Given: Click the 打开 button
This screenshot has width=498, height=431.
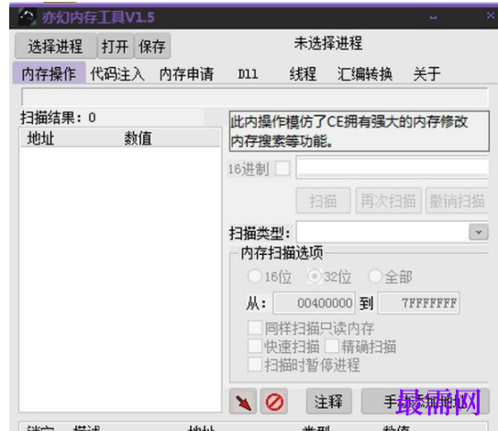Looking at the screenshot, I should coord(116,47).
